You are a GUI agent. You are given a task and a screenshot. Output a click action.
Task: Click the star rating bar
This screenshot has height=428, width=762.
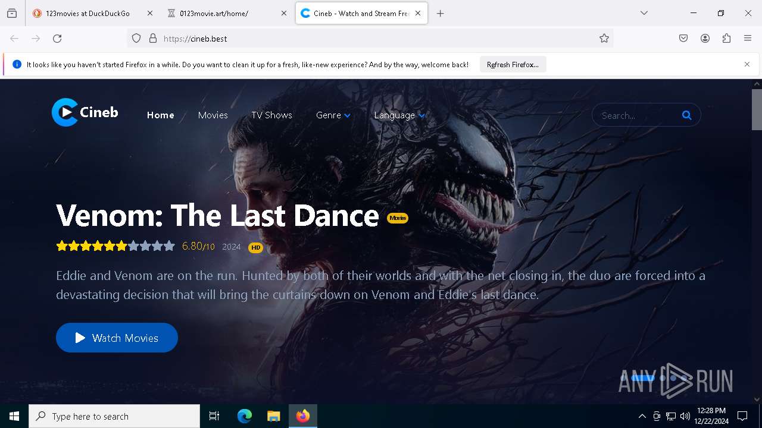pos(115,246)
